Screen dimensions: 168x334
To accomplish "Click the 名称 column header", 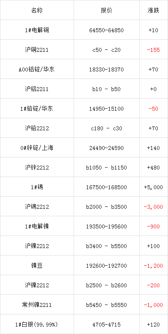I will (37, 11).
